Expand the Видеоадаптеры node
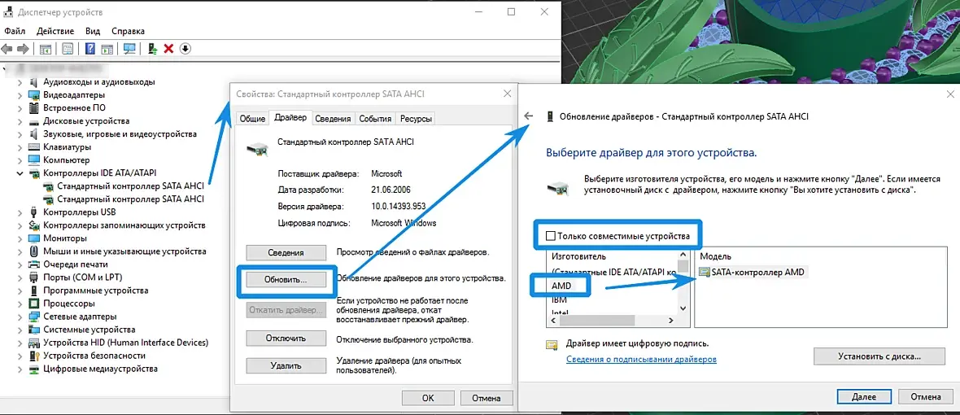Image resolution: width=960 pixels, height=415 pixels. [x=20, y=95]
